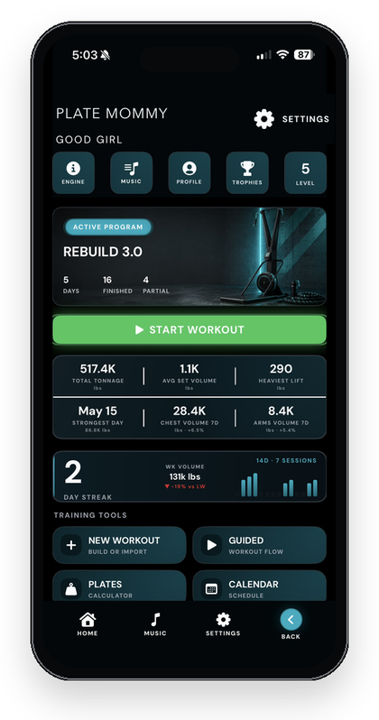This screenshot has width=379, height=720.
Task: Click the weight icon on Plates
Action: [x=71, y=589]
